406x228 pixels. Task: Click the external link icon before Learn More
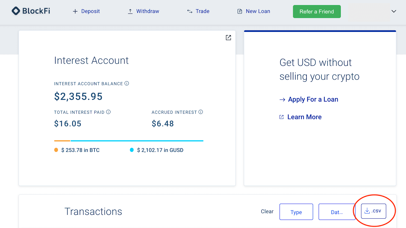281,117
